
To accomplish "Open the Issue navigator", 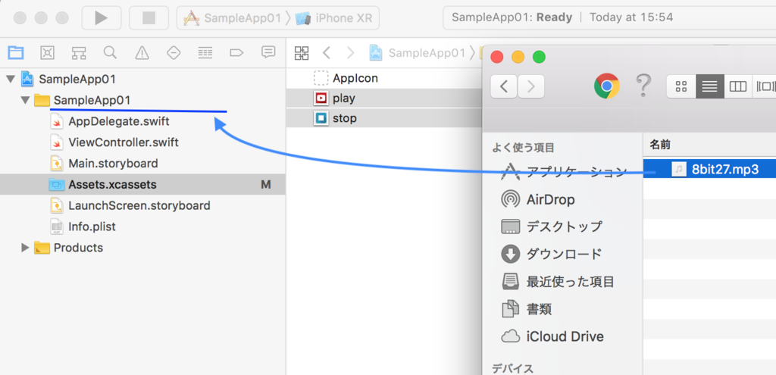I will tap(142, 52).
